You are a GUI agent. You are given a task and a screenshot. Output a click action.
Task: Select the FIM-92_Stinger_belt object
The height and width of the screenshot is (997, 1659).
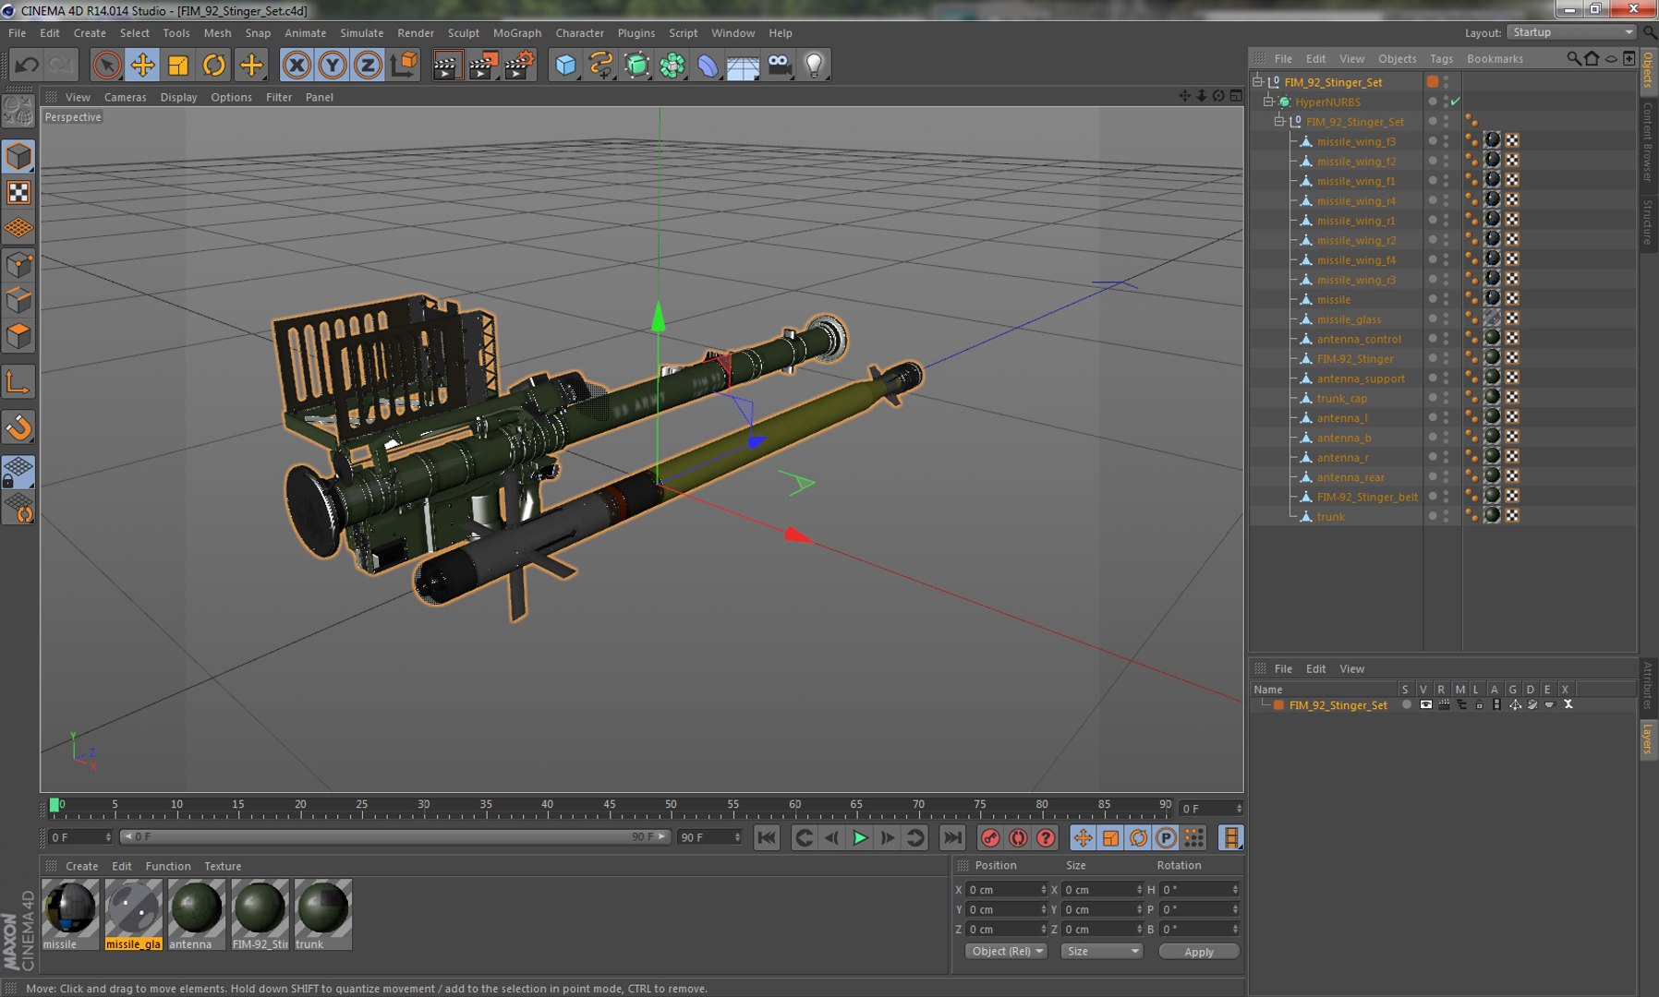(x=1366, y=497)
